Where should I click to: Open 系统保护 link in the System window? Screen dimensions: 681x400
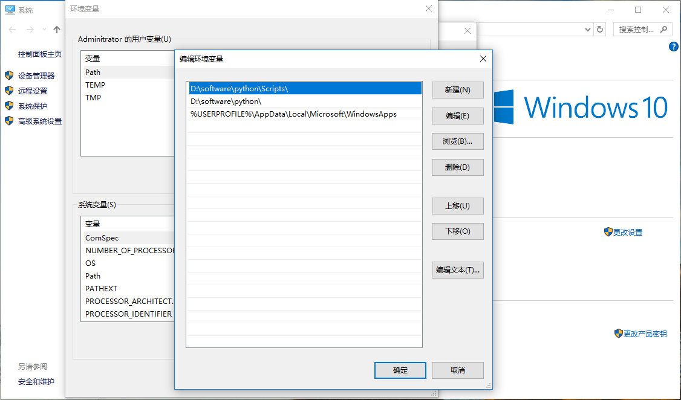33,106
